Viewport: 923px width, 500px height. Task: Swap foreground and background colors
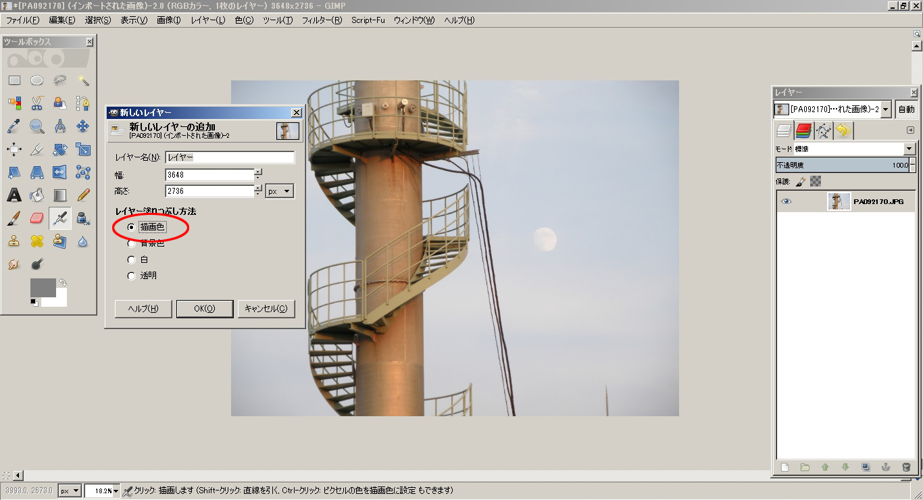click(62, 282)
